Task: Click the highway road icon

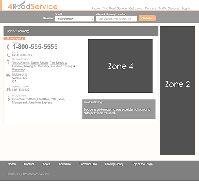Action: (x=8, y=89)
